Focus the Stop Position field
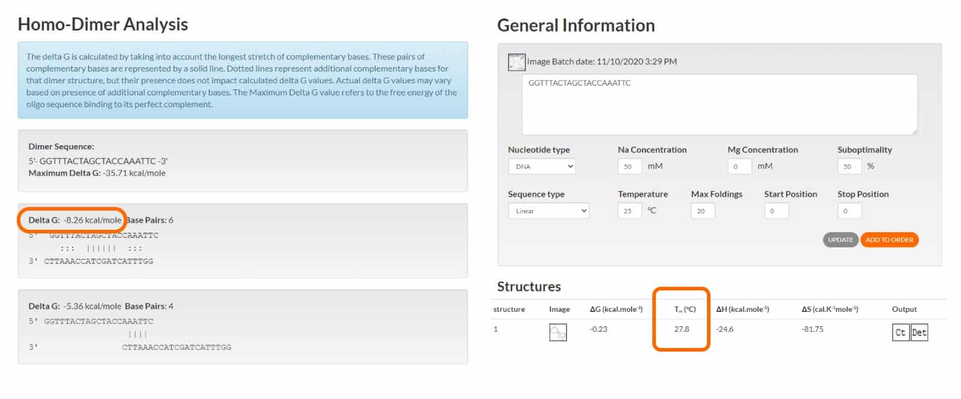The width and height of the screenshot is (961, 399). [x=849, y=211]
